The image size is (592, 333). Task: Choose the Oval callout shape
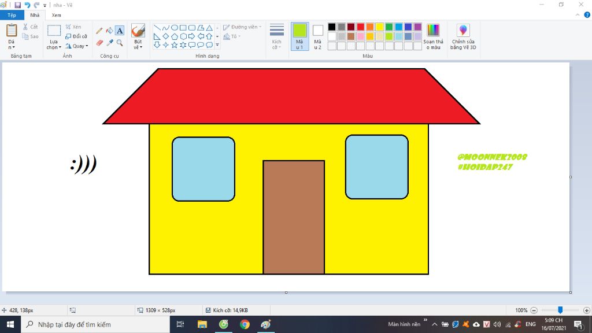(x=201, y=45)
